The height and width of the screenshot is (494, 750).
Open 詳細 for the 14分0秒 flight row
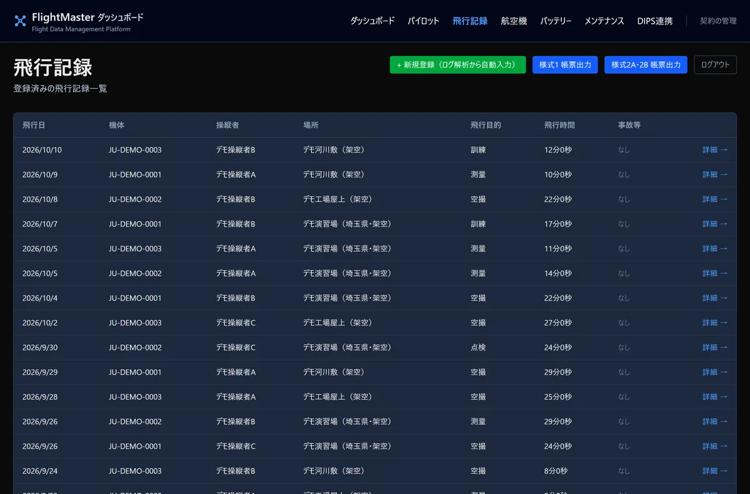coord(715,274)
